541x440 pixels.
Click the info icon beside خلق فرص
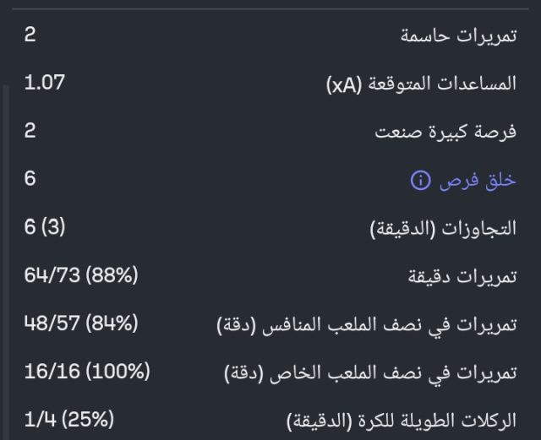(420, 181)
